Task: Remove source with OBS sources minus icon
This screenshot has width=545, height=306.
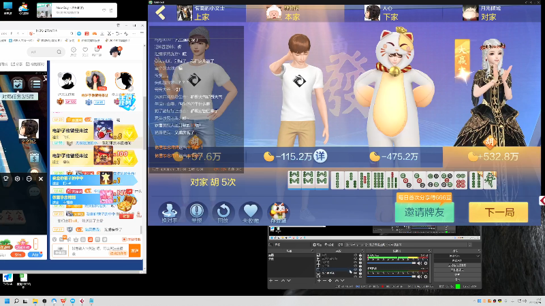Action: [x=324, y=280]
